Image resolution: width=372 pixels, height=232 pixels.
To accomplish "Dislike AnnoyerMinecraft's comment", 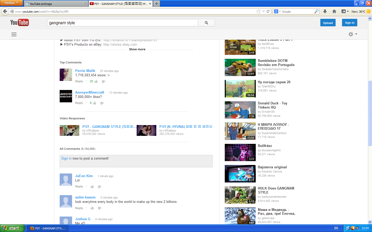I will pyautogui.click(x=102, y=103).
